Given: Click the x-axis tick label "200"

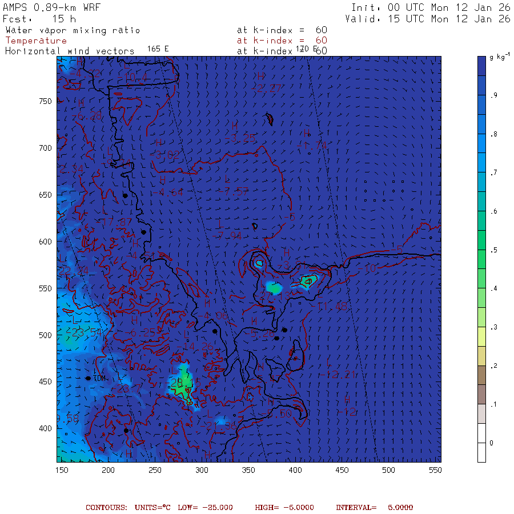Looking at the screenshot, I should click(x=108, y=470).
